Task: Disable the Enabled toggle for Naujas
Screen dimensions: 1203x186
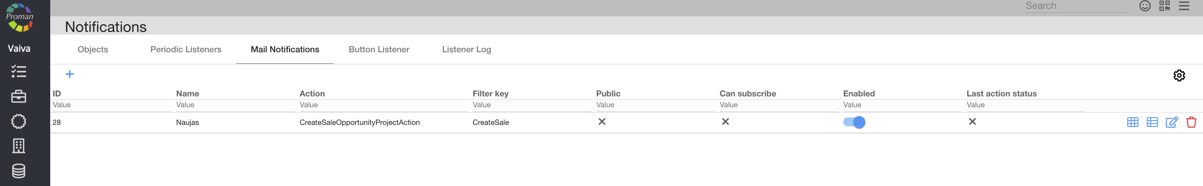Action: pyautogui.click(x=854, y=122)
